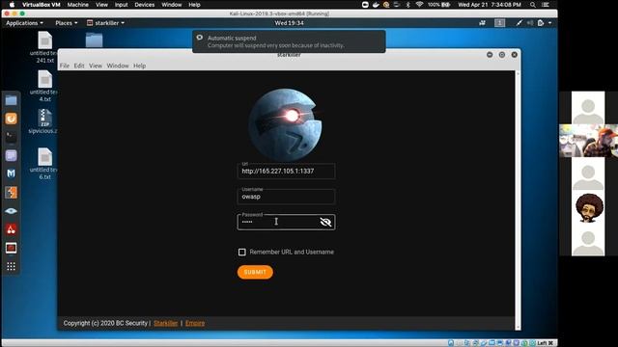Close the Starkiller window

(x=515, y=55)
